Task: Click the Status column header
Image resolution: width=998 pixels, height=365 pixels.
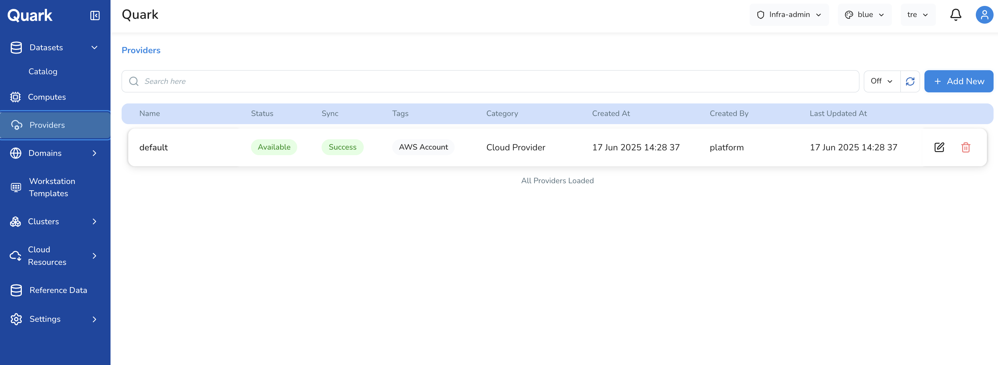Action: point(262,113)
